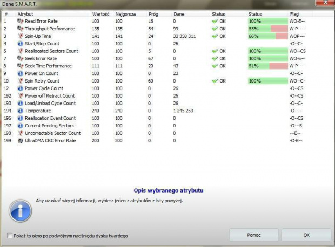This screenshot has width=335, height=247.
Task: Click the row number '192'
Action: [8, 96]
